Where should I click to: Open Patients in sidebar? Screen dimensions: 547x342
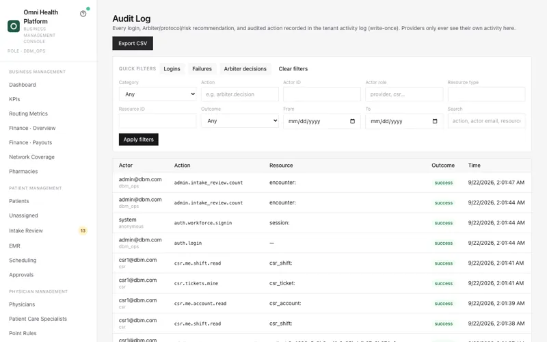coord(19,201)
